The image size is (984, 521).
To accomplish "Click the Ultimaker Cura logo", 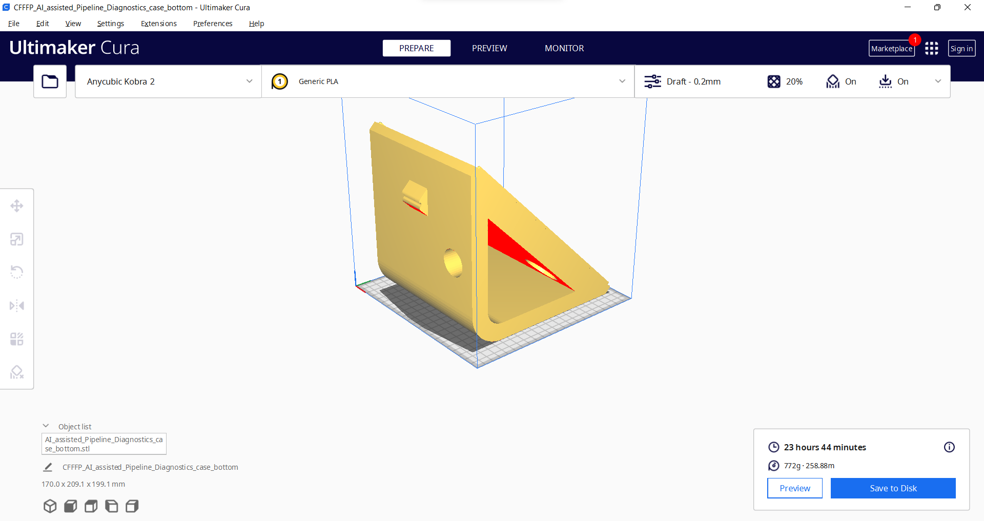I will [x=74, y=48].
